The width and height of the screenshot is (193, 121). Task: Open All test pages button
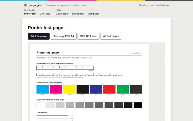pyautogui.click(x=111, y=36)
